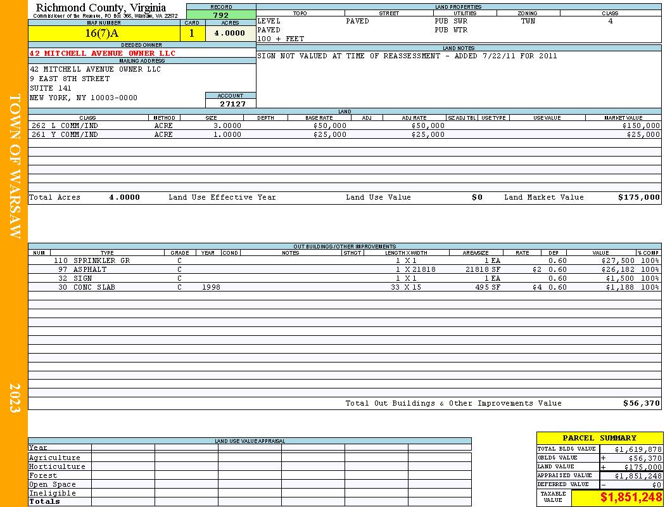Click the Agriculture row label
Screen dimensions: 665x507
[54, 458]
